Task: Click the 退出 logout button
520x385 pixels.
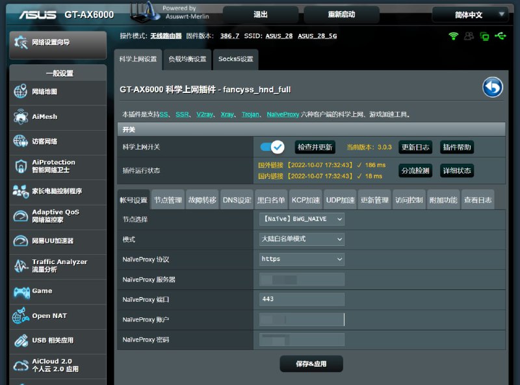Action: pyautogui.click(x=261, y=14)
